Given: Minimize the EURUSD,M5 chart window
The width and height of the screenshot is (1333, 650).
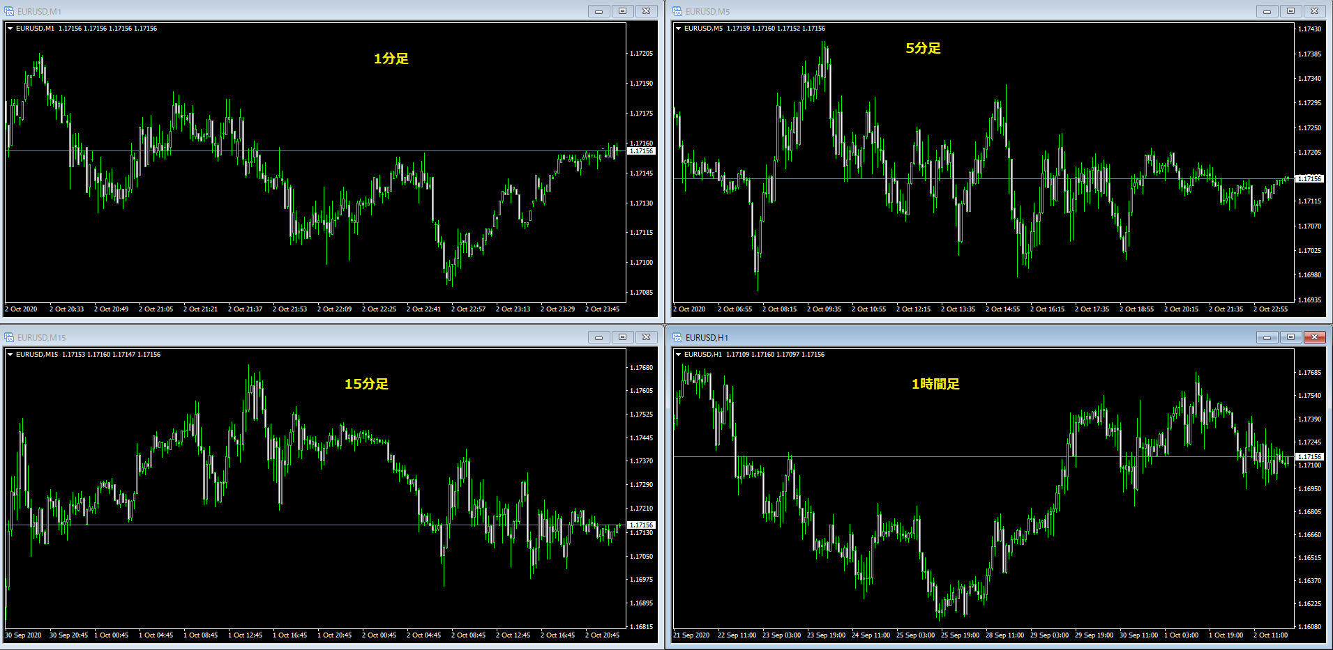Looking at the screenshot, I should 1267,11.
